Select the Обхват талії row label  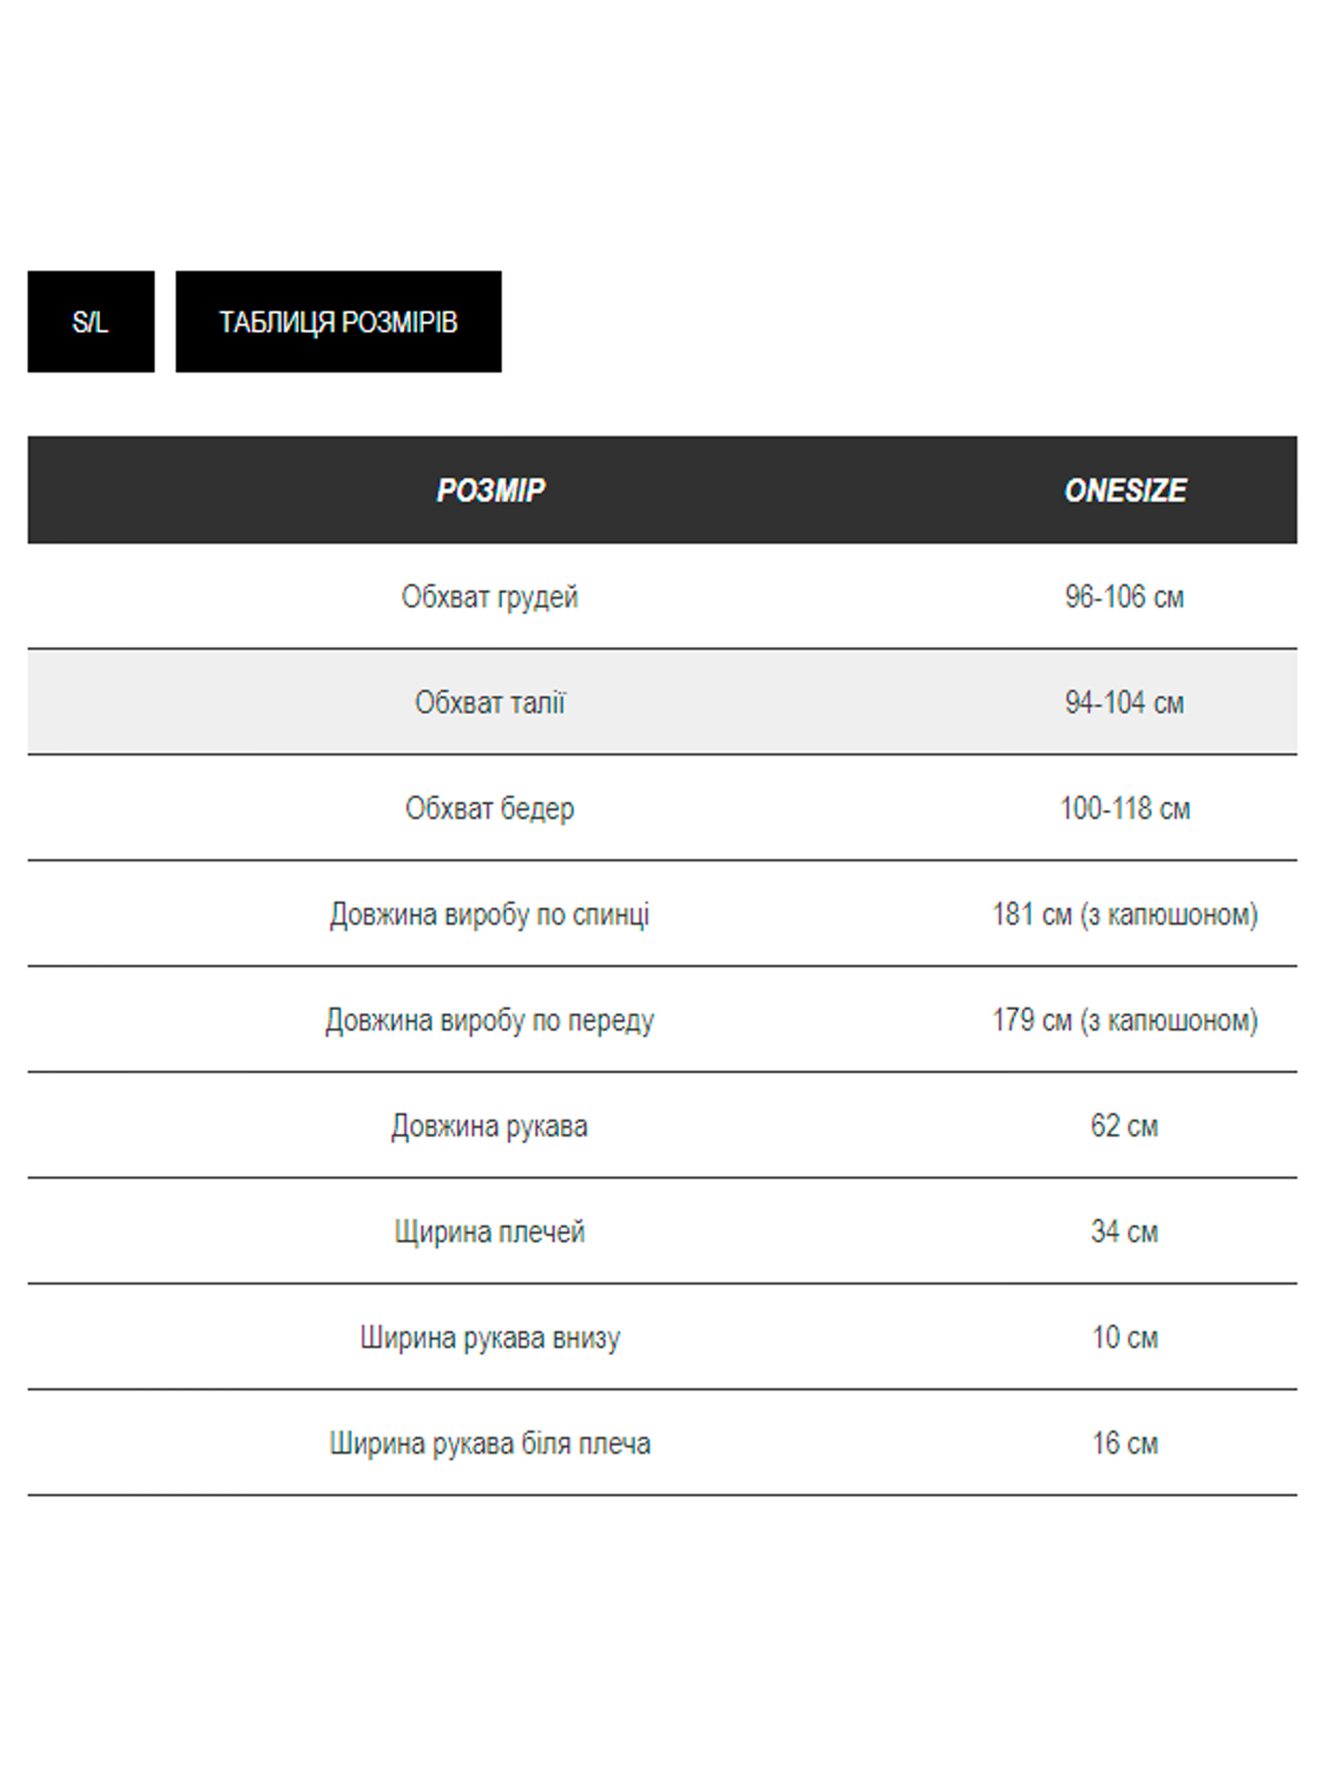pos(489,703)
